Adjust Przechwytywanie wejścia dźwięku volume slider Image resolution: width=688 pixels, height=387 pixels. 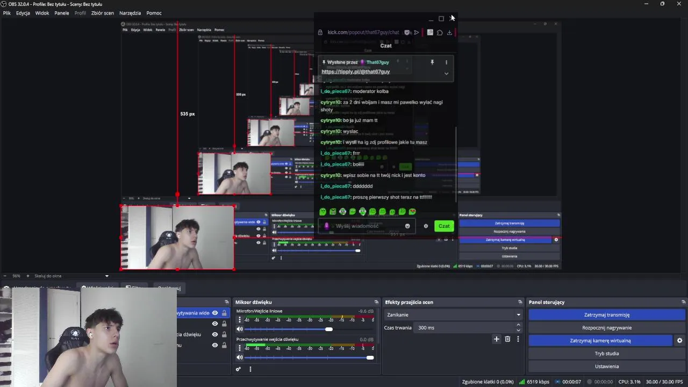pos(310,357)
